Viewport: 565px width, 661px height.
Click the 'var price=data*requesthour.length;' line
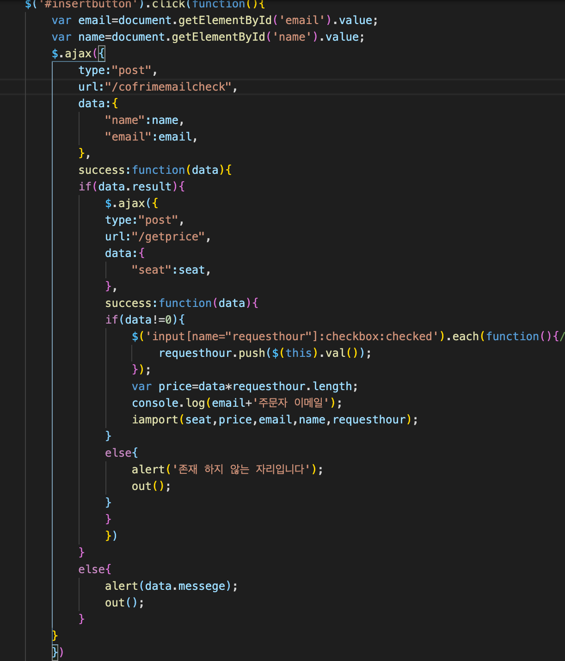[x=245, y=386]
